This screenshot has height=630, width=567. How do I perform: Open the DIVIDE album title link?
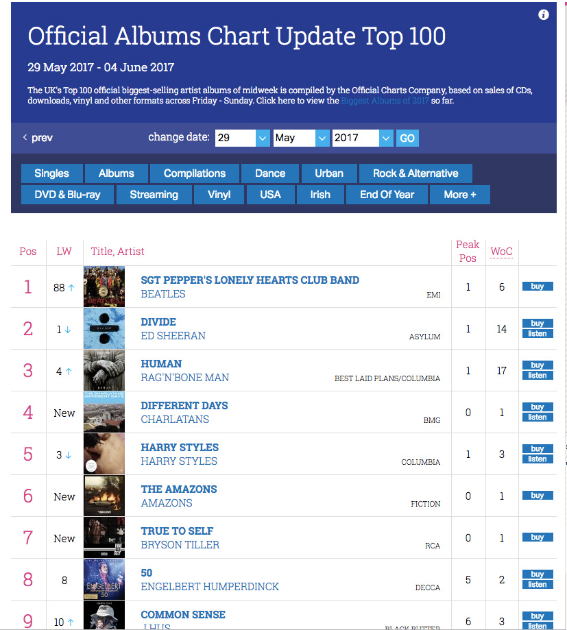point(158,322)
